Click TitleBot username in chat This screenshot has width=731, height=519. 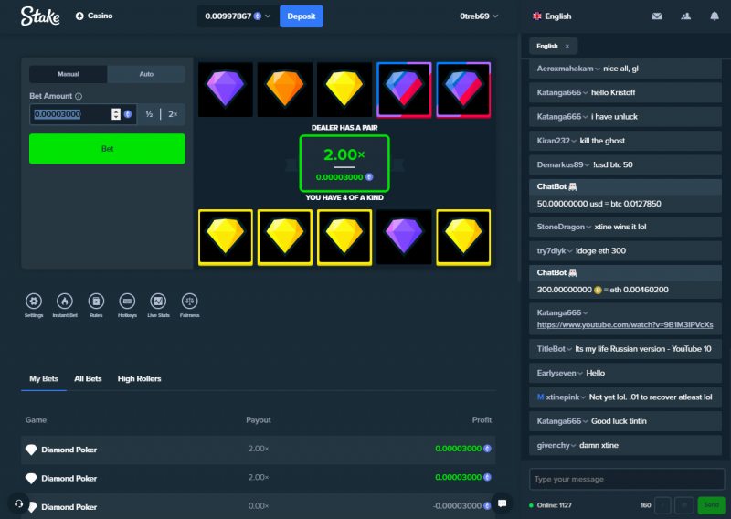click(x=551, y=349)
